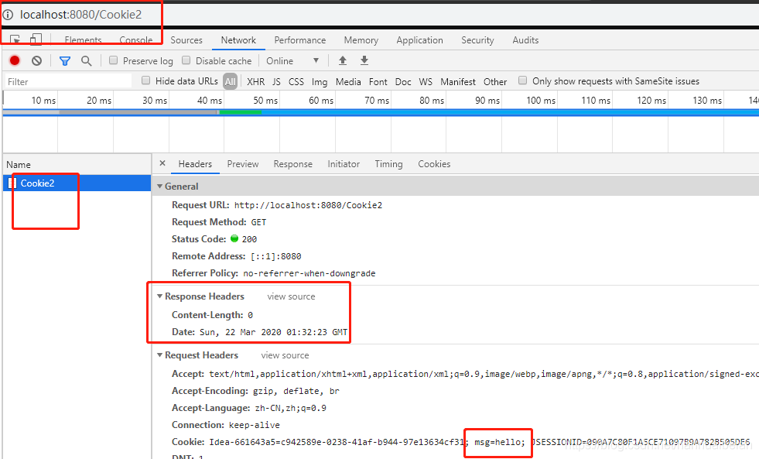Select the All filter type

(231, 81)
